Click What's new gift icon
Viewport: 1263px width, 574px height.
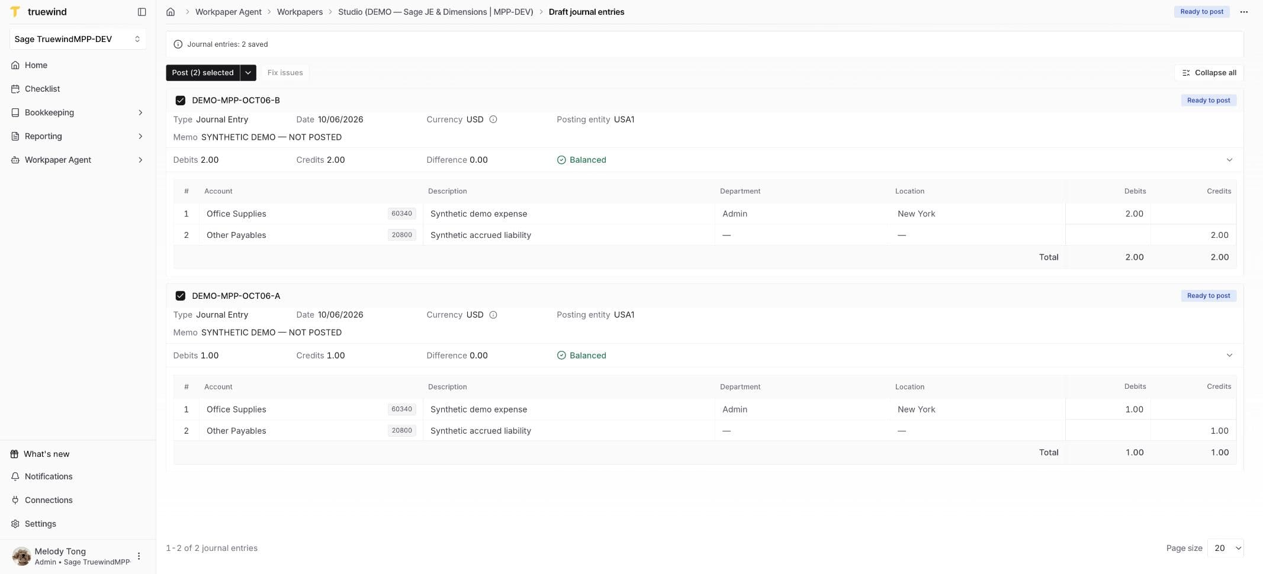click(15, 454)
